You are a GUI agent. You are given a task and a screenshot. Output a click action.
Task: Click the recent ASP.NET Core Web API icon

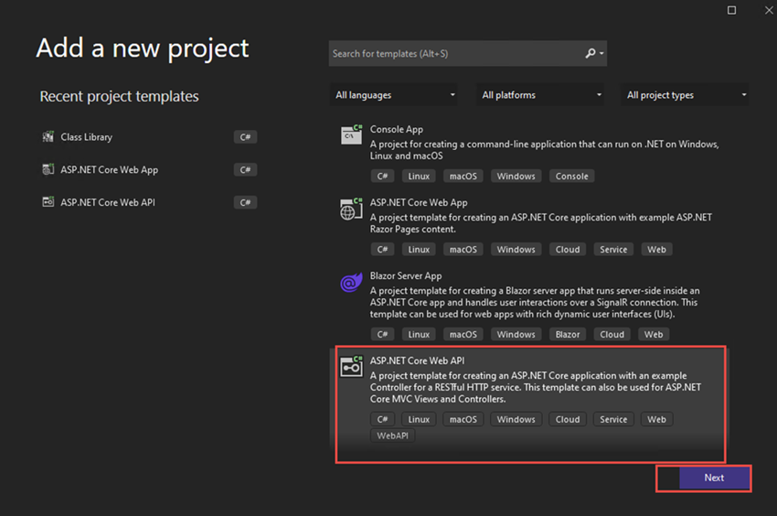point(48,202)
